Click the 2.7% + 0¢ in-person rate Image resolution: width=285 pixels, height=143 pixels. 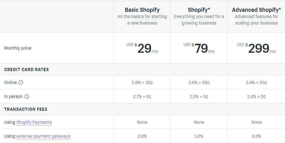tap(142, 97)
